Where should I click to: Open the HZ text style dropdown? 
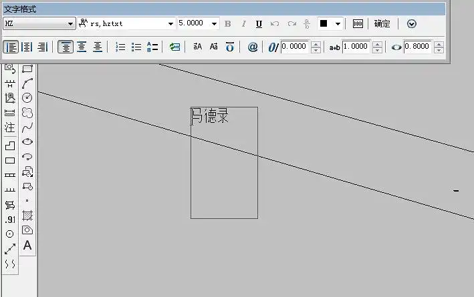click(x=71, y=24)
